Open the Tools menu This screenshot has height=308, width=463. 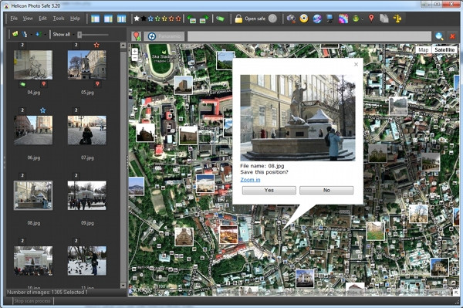(59, 19)
